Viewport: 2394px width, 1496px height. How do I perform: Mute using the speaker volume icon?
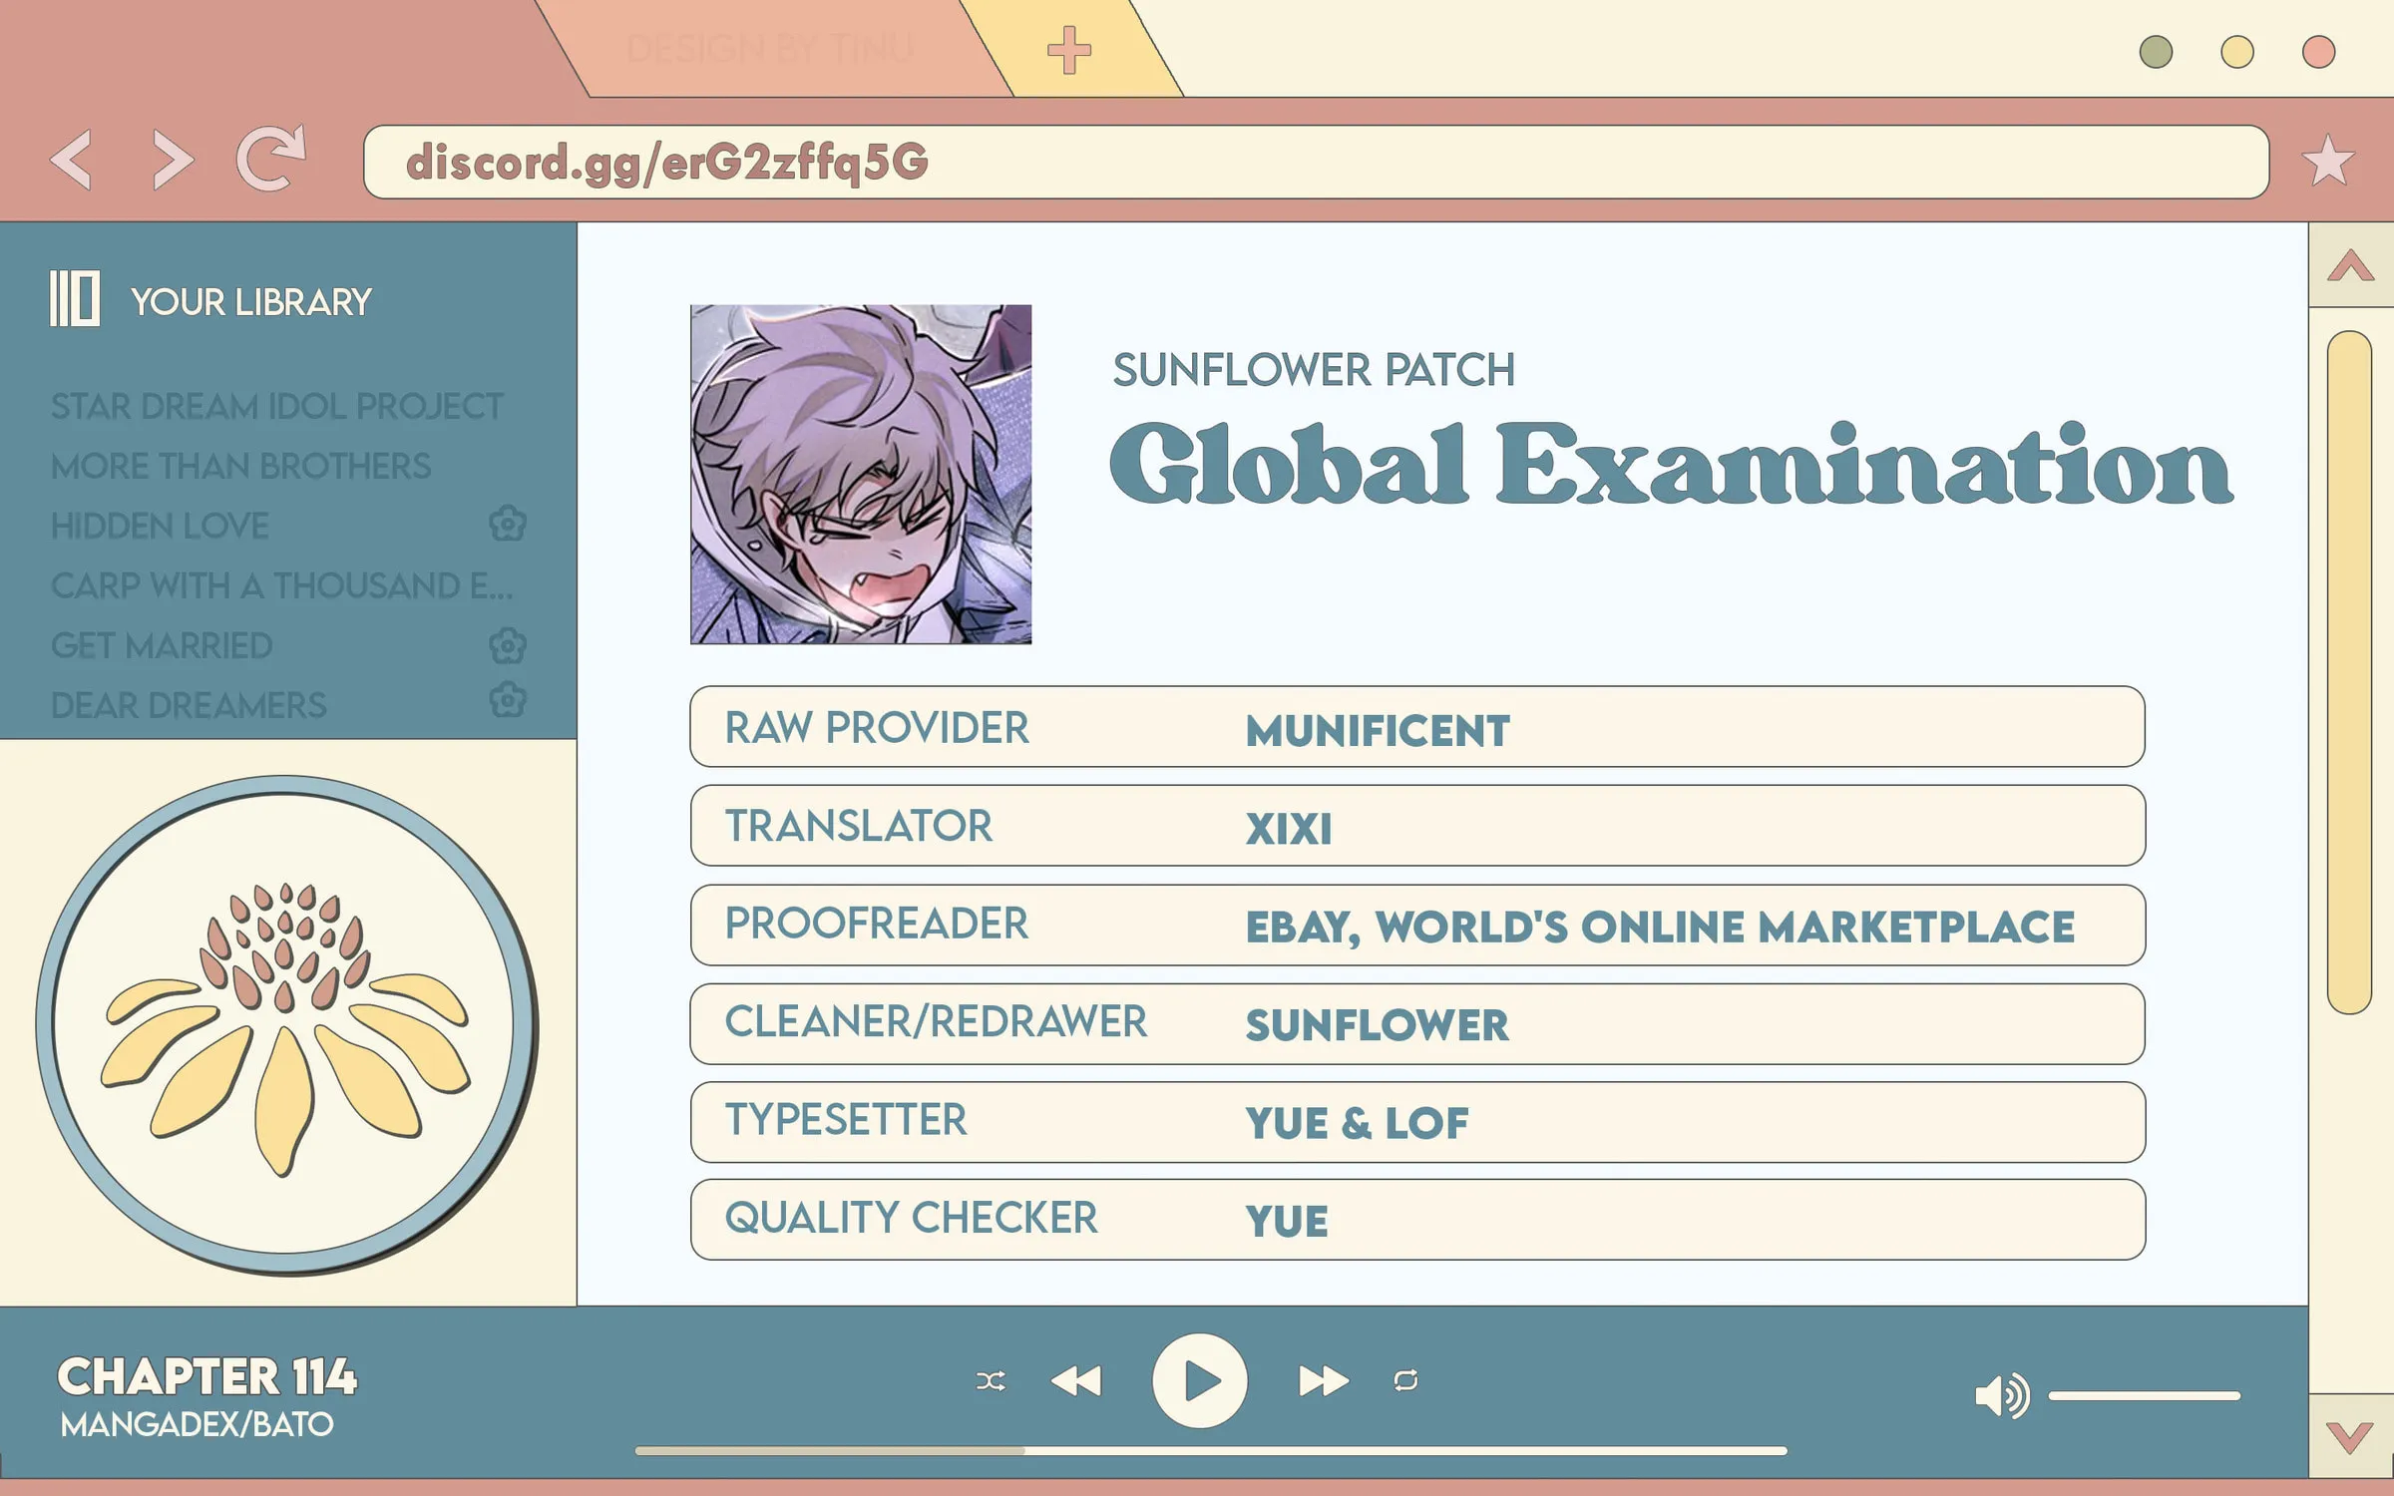(x=2002, y=1395)
